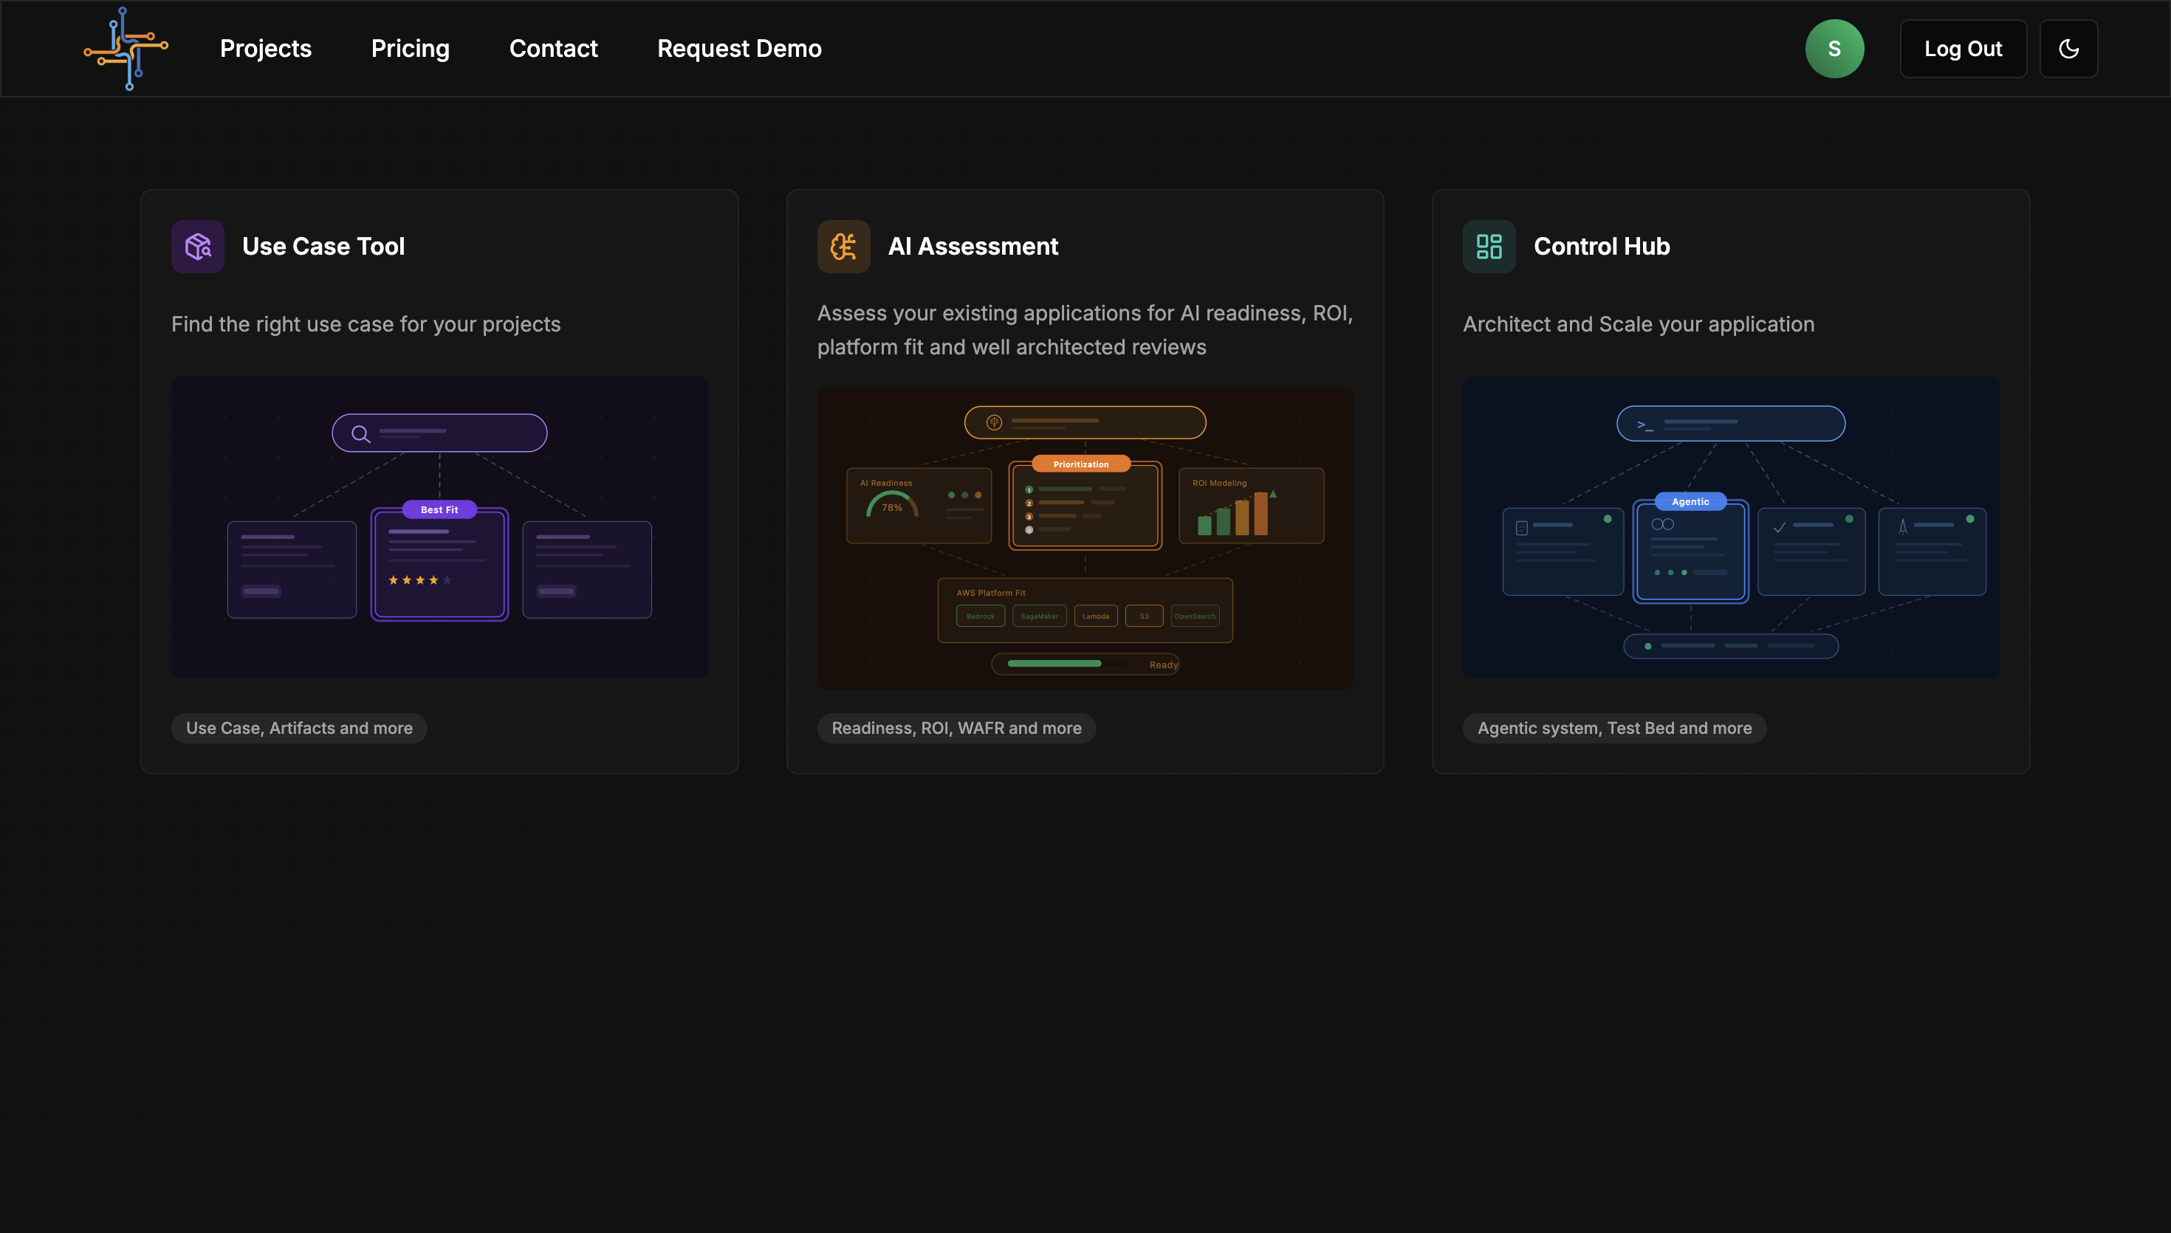2171x1233 pixels.
Task: Select the Use Case Tool card title
Action: coord(323,247)
